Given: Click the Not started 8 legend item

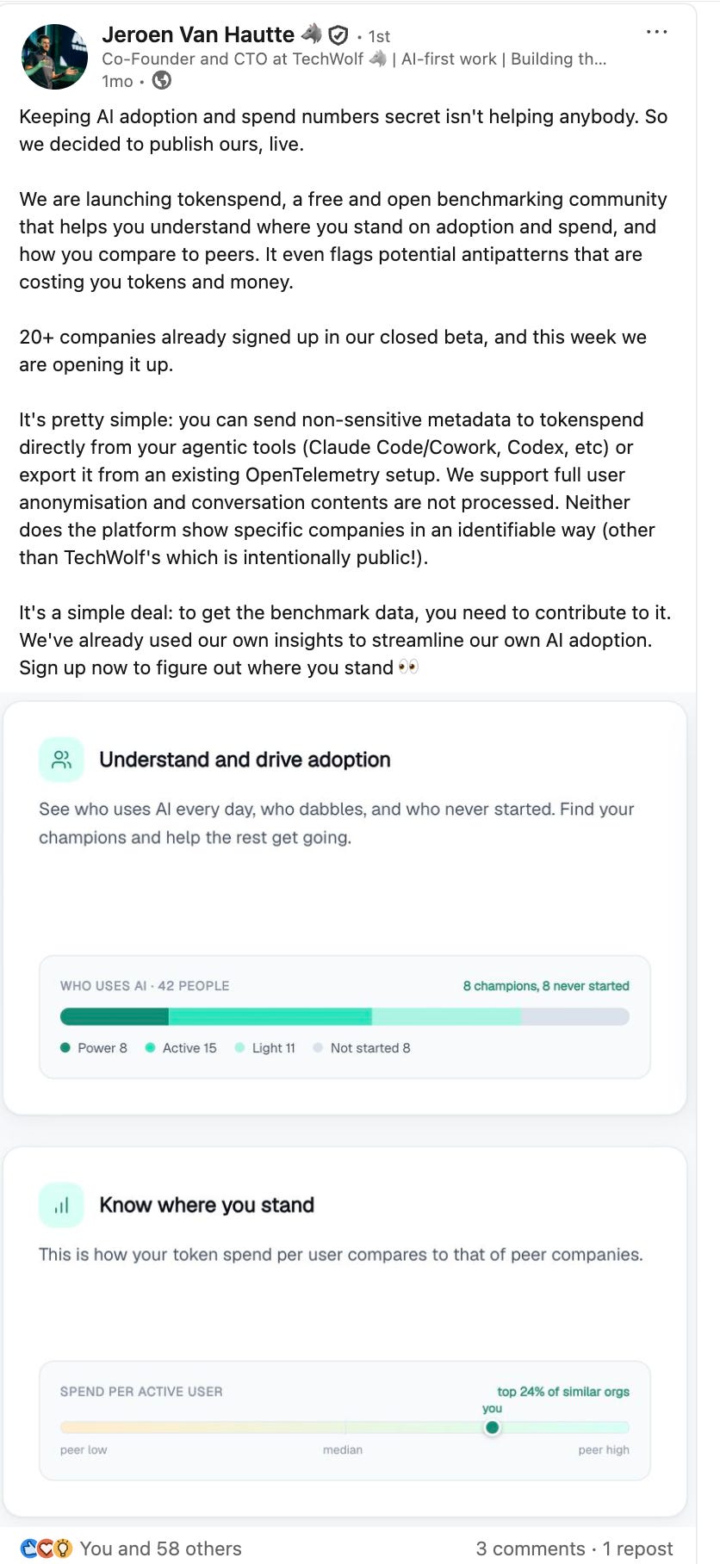Looking at the screenshot, I should point(362,1048).
